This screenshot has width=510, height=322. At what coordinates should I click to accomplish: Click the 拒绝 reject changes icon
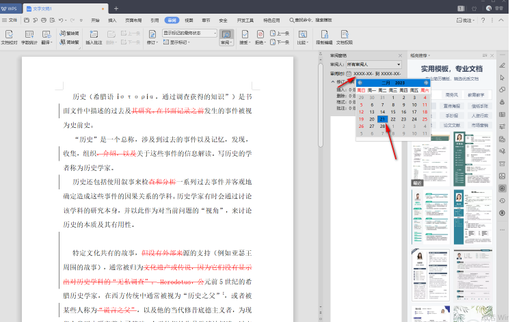(260, 34)
